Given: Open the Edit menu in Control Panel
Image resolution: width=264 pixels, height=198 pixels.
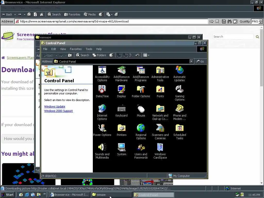Looking at the screenshot, I should point(54,49).
